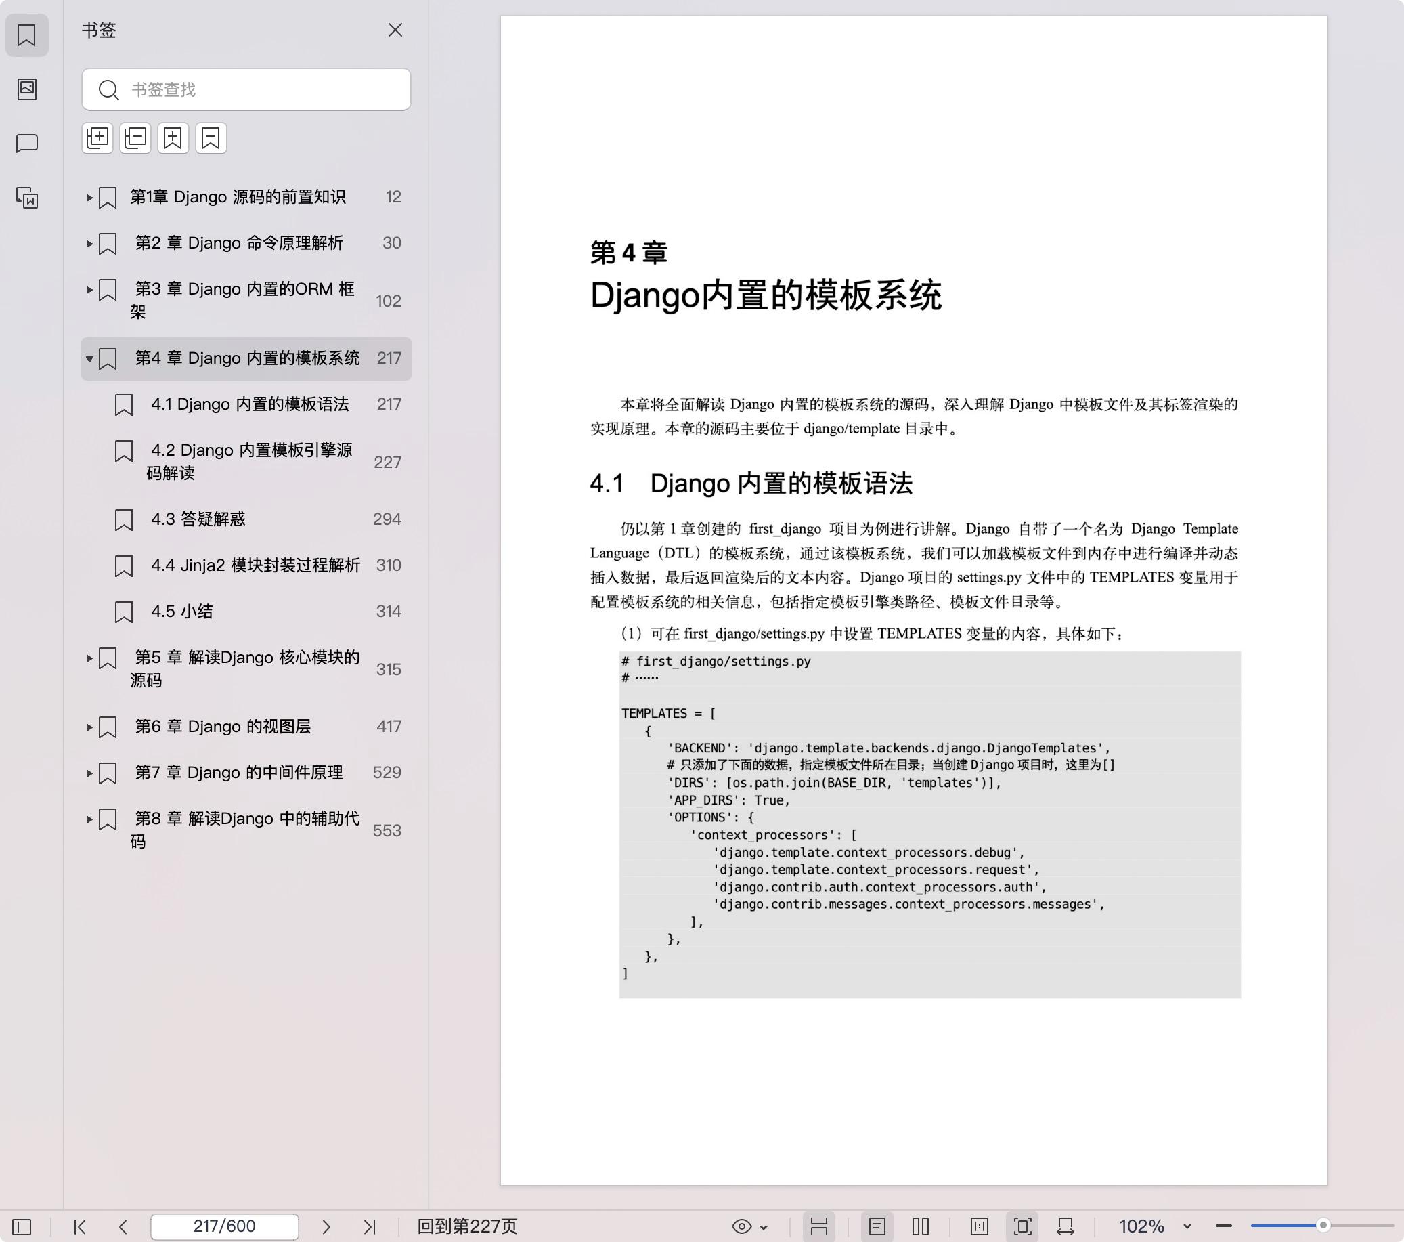The width and height of the screenshot is (1404, 1242).
Task: Click the TEMPLATES code block
Action: pos(929,824)
